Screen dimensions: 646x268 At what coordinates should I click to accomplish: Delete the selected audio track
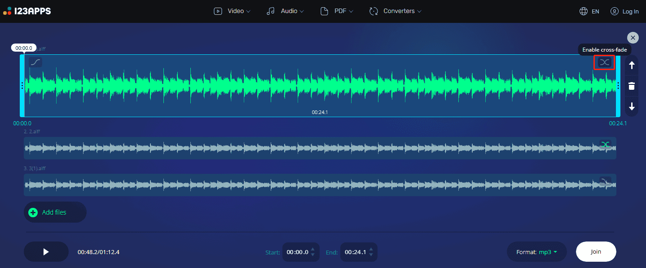pyautogui.click(x=631, y=85)
